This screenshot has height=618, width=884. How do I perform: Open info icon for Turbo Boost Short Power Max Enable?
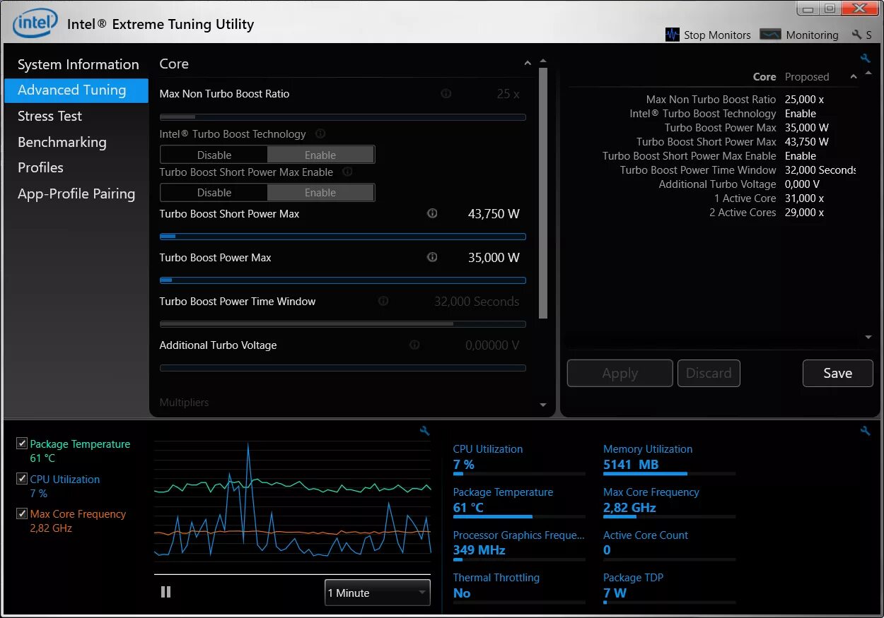pos(347,172)
